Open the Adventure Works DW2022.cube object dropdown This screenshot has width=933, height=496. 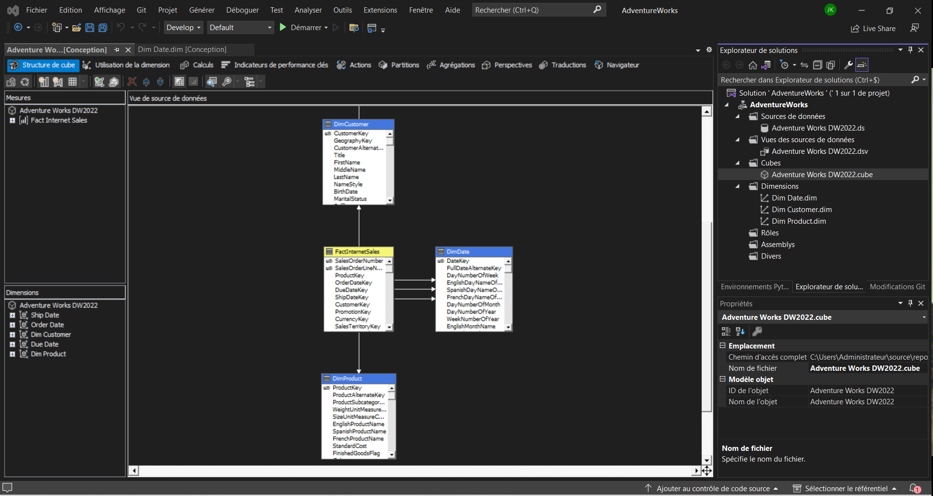(924, 317)
